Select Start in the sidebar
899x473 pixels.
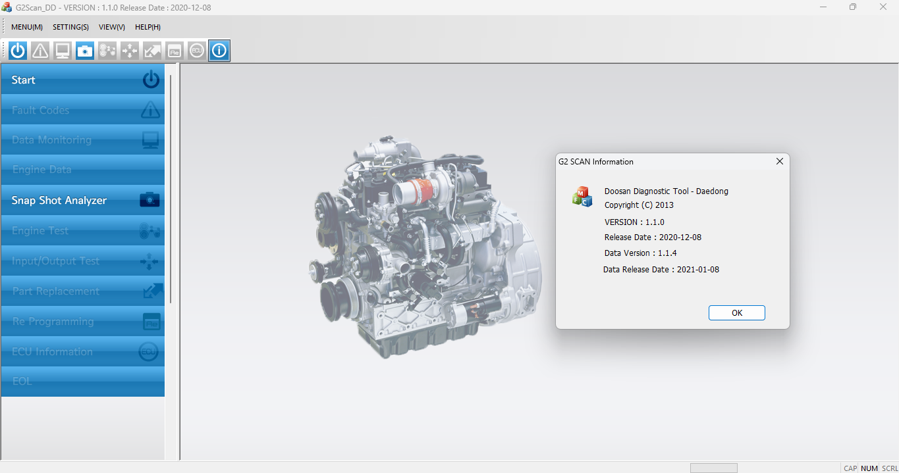coord(83,80)
